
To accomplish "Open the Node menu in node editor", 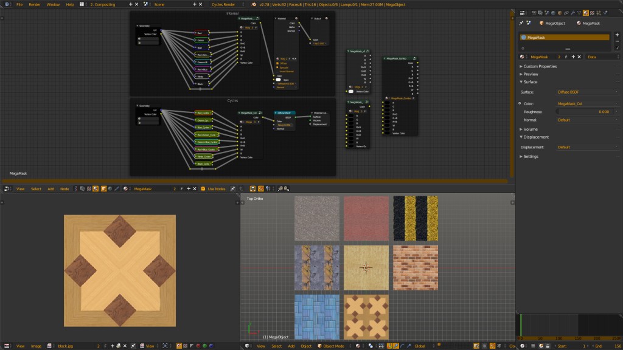I will click(64, 188).
